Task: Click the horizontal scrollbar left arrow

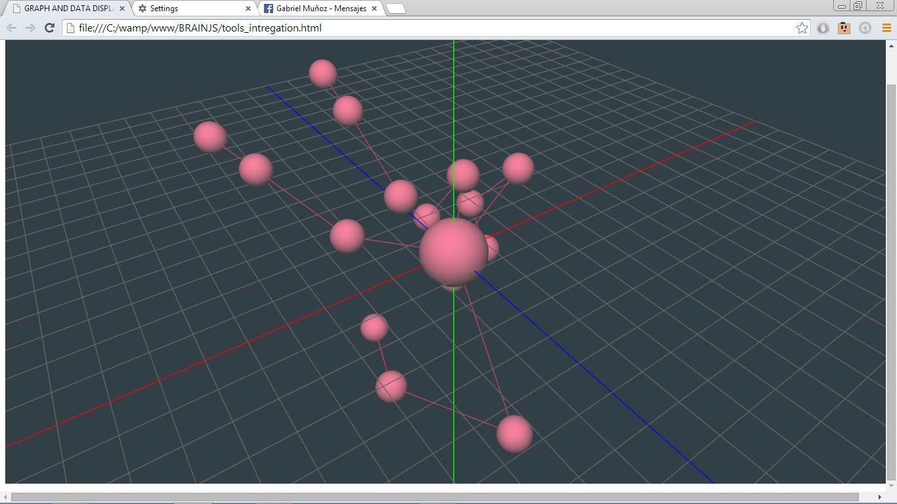Action: tap(6, 497)
